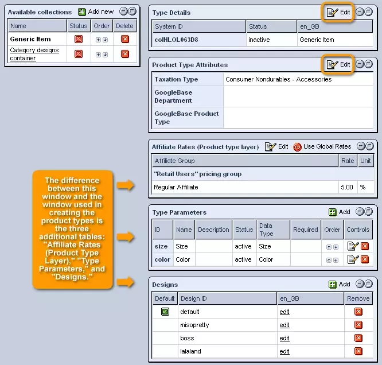
Task: Delete the Generic Item collection
Action: point(125,39)
